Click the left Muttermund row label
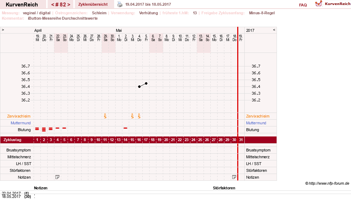The width and height of the screenshot is (351, 209). click(x=21, y=123)
